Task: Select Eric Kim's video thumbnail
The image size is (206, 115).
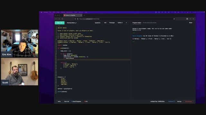Action: pos(20,43)
